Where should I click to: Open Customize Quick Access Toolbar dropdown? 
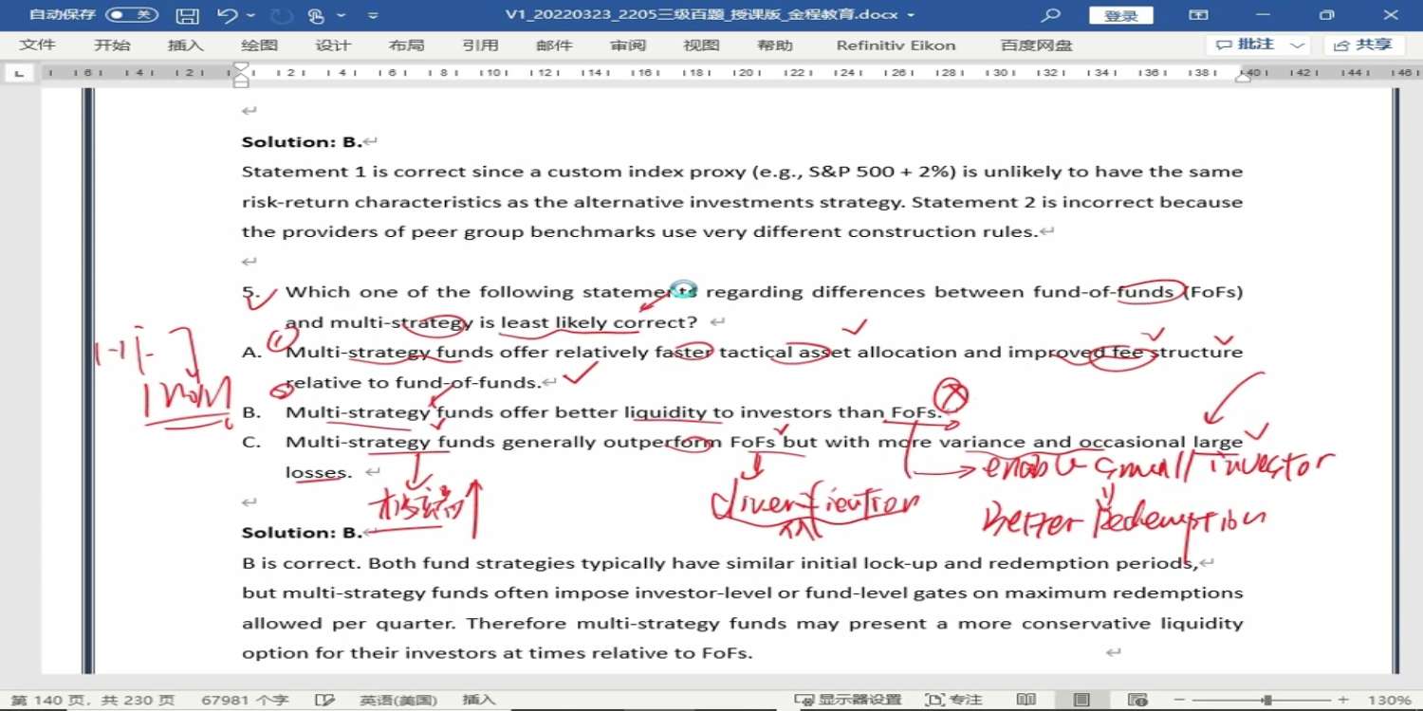(x=373, y=15)
